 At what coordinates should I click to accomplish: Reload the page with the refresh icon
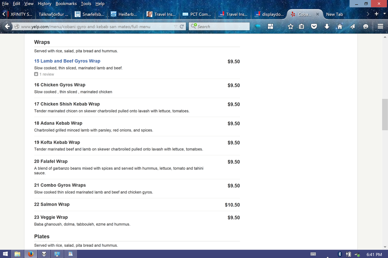click(182, 27)
